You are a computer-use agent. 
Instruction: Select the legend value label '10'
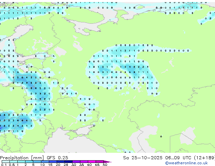coord(42,165)
